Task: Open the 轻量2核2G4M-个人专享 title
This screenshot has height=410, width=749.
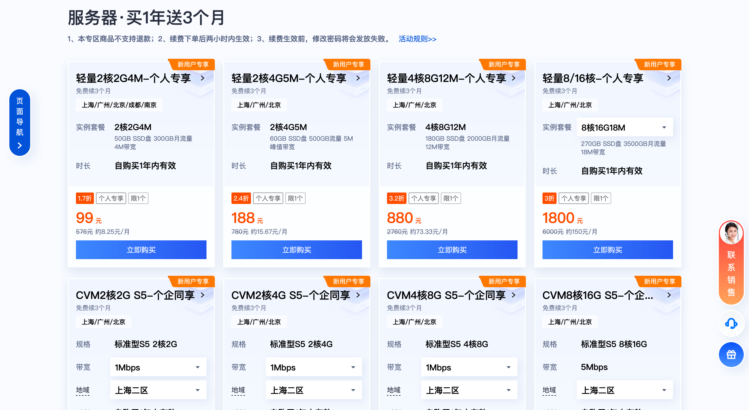Action: 133,78
